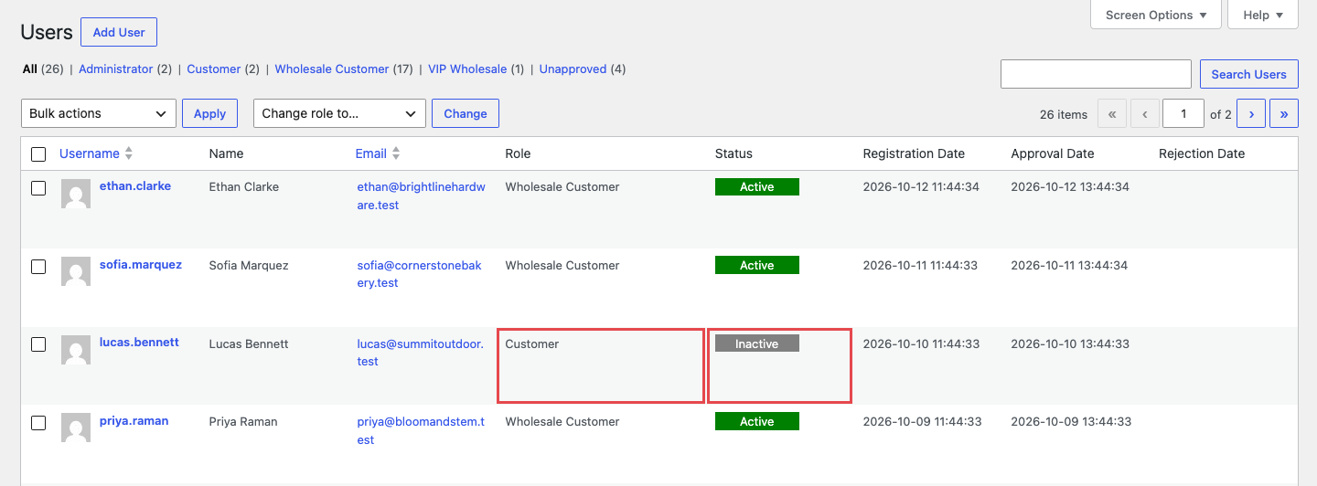This screenshot has width=1317, height=486.
Task: Click Active status badge for priya.raman
Action: [757, 421]
